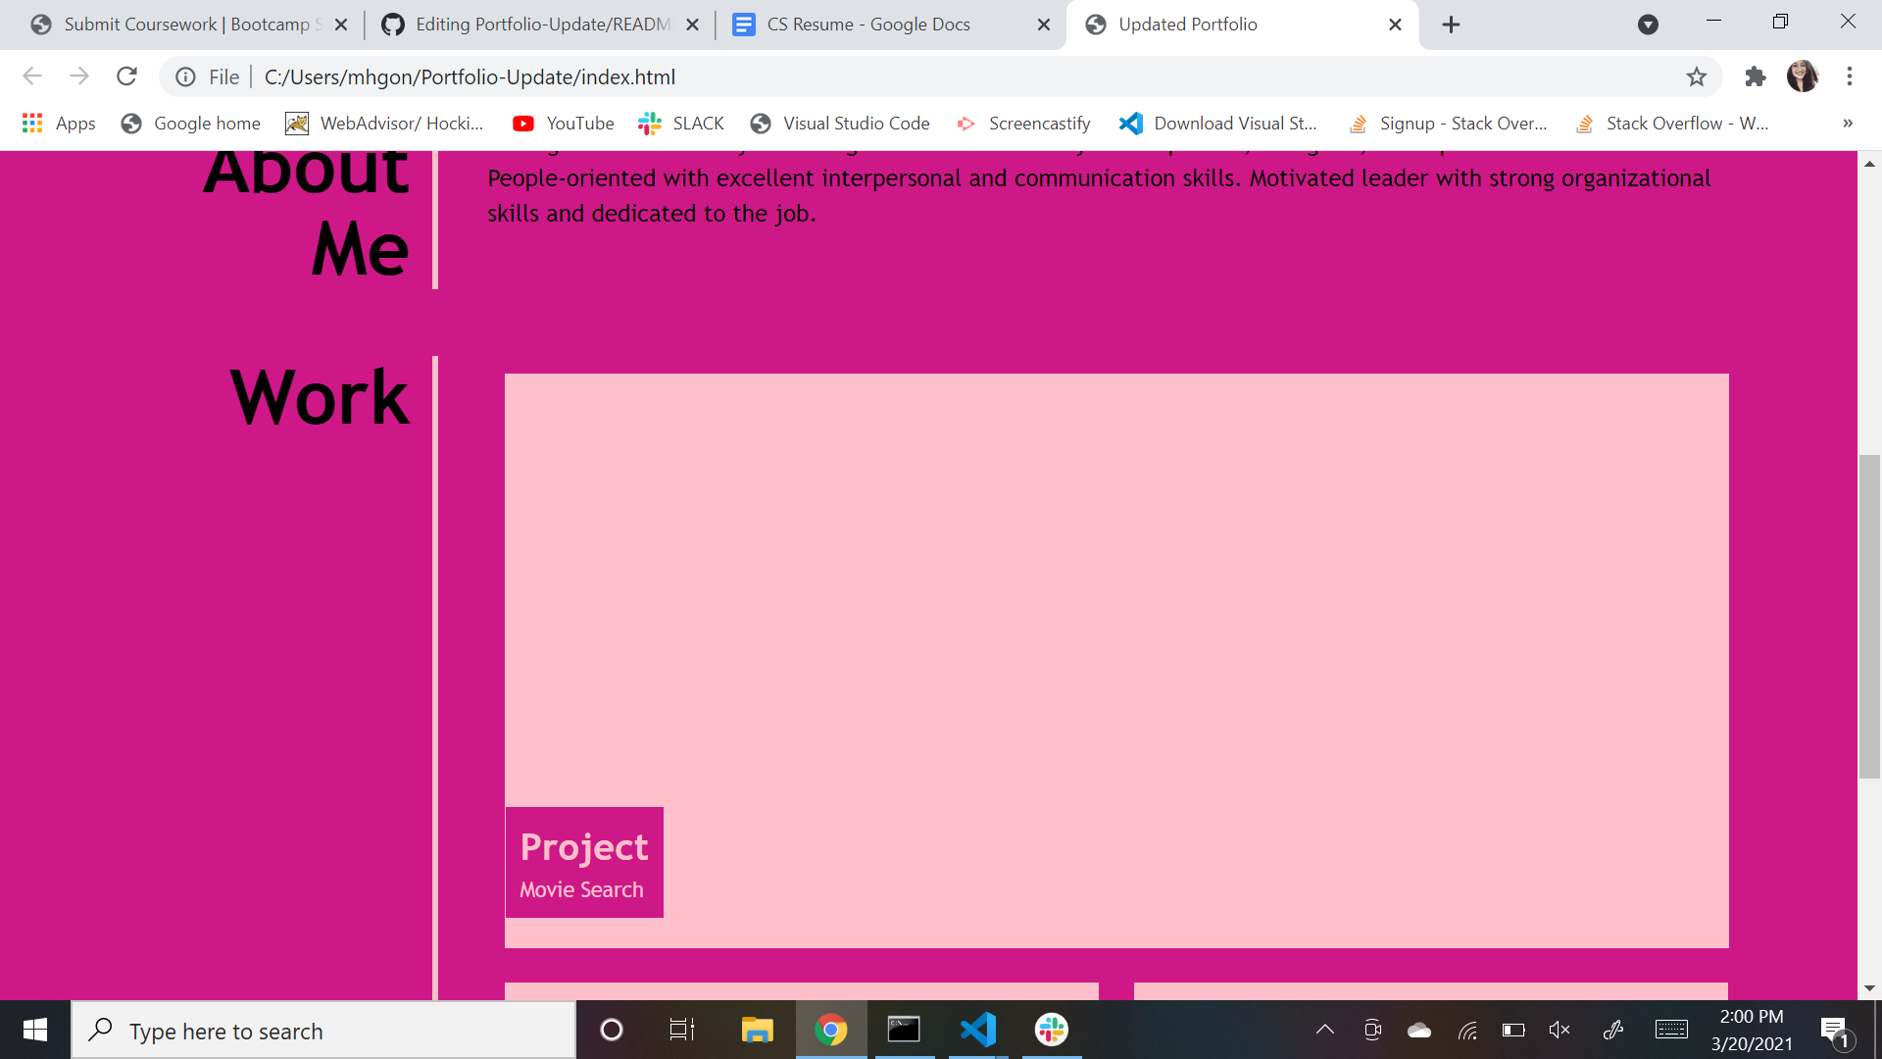Reload the current page
This screenshot has width=1882, height=1059.
[x=126, y=76]
